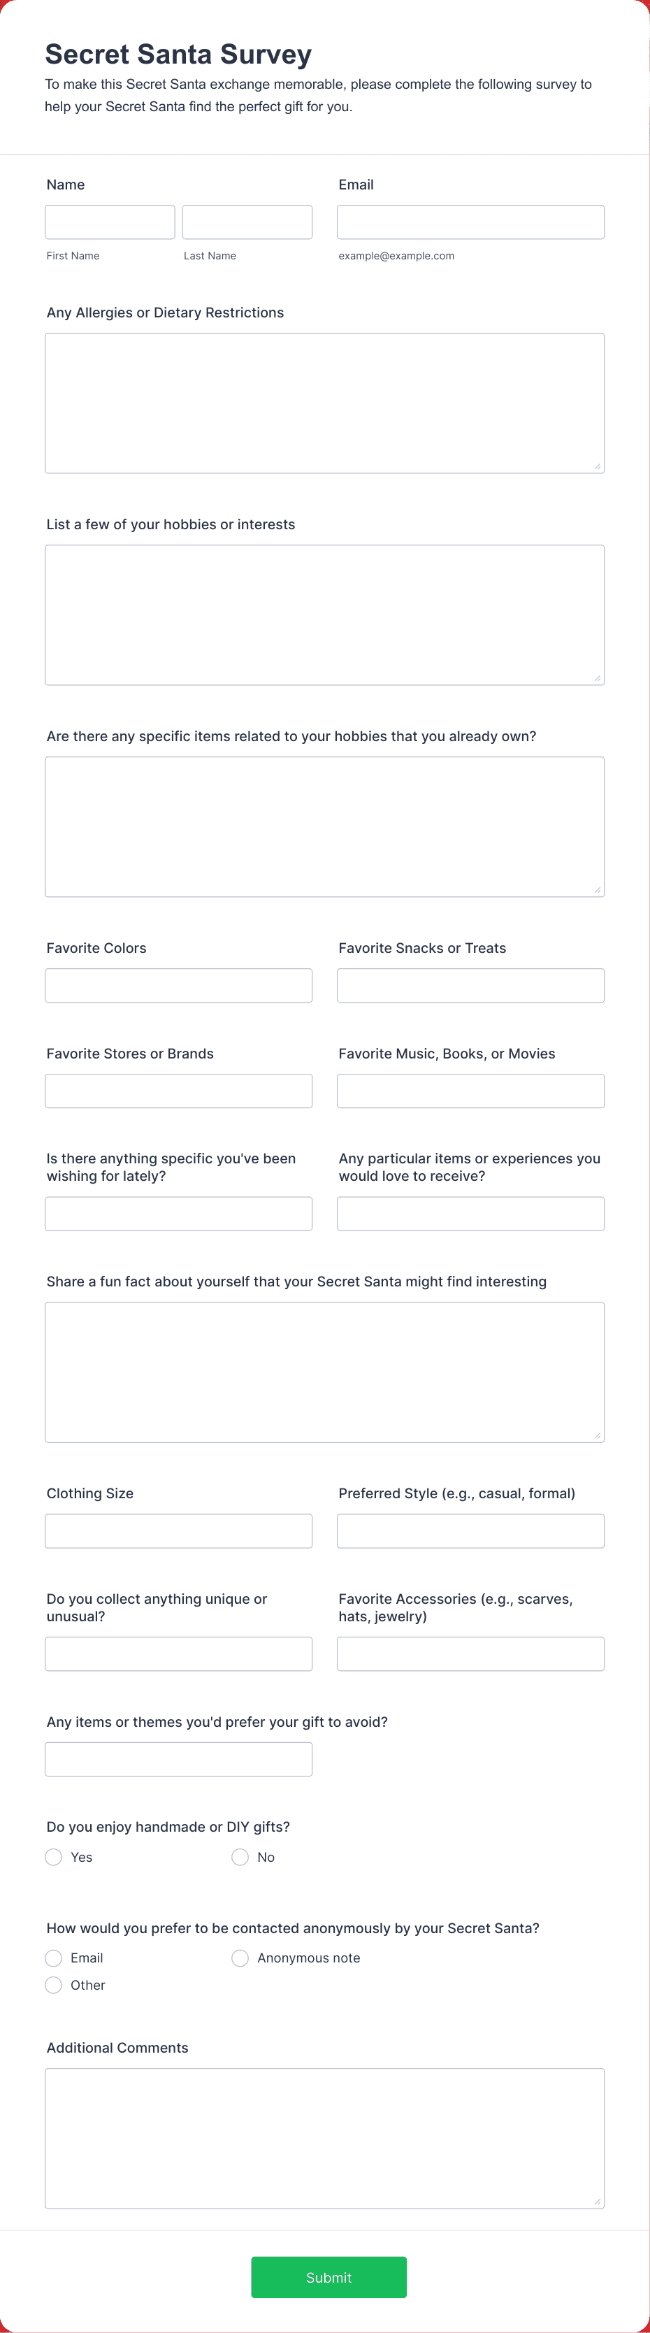Viewport: 650px width, 2333px height.
Task: Select No for handmade or DIY gifts
Action: [240, 1857]
